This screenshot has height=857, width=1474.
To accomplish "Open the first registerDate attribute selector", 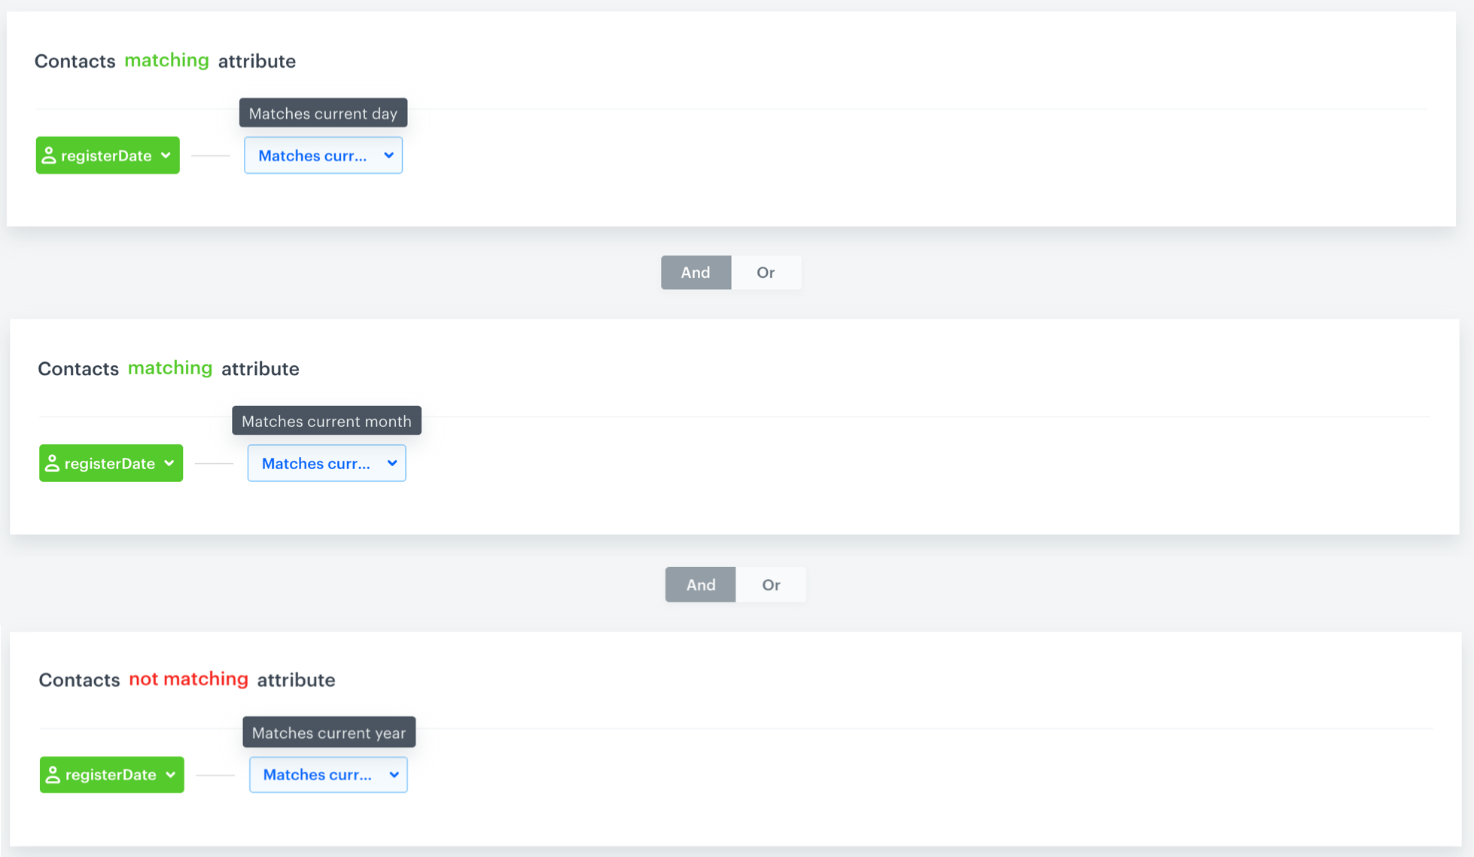I will (107, 156).
